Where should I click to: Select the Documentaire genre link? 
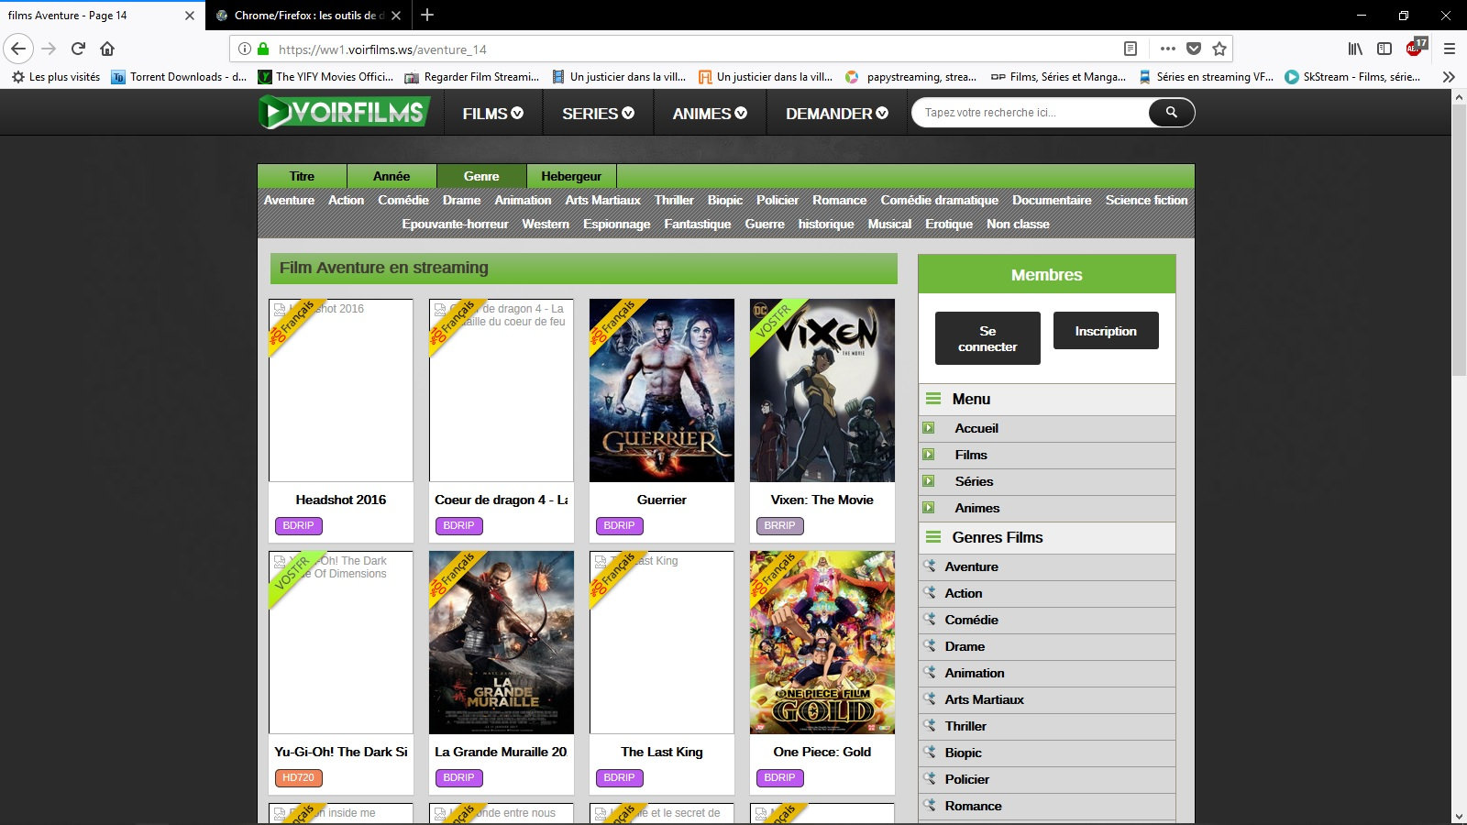pyautogui.click(x=1052, y=200)
